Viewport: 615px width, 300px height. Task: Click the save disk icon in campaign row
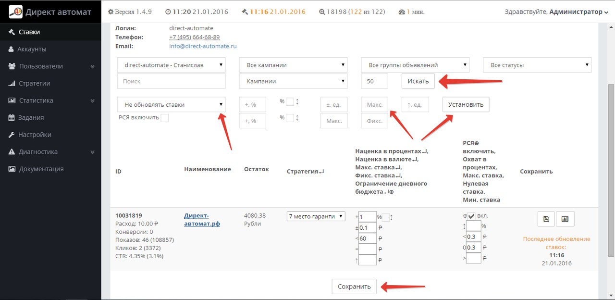point(546,219)
